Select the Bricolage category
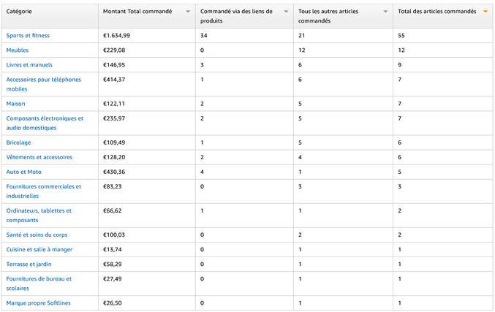This screenshot has height=312, width=495. [x=18, y=142]
